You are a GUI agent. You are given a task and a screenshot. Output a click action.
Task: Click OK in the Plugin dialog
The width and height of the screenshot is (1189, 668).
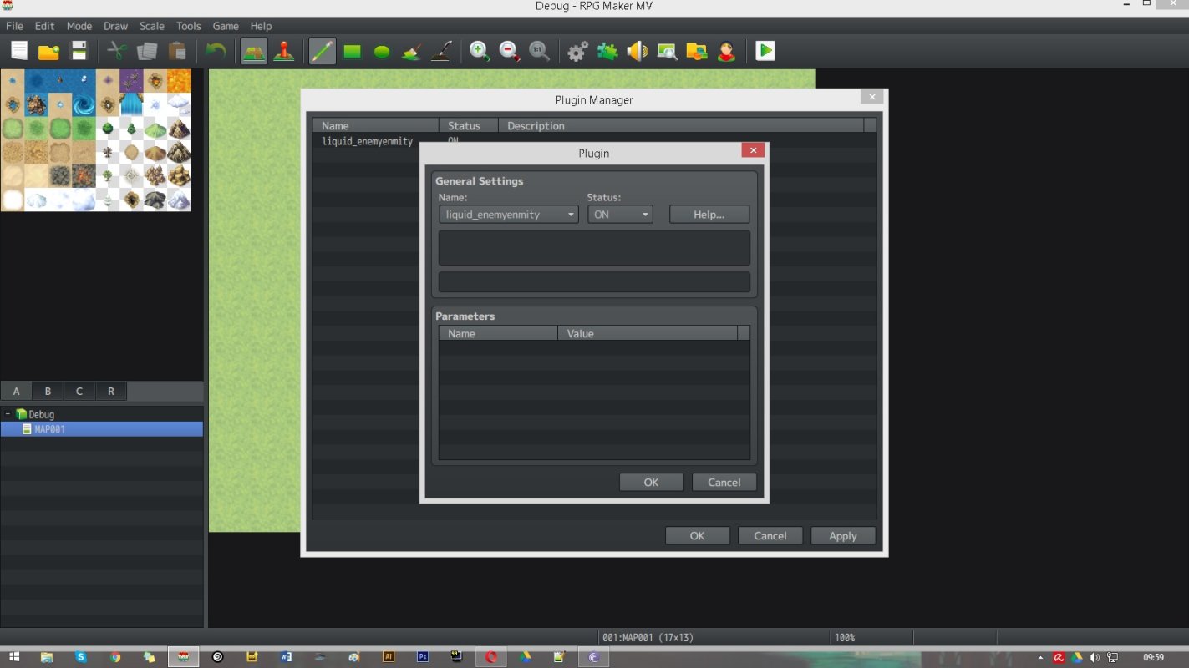(652, 482)
